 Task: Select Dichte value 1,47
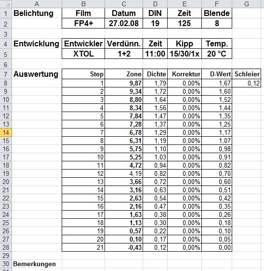(155, 116)
